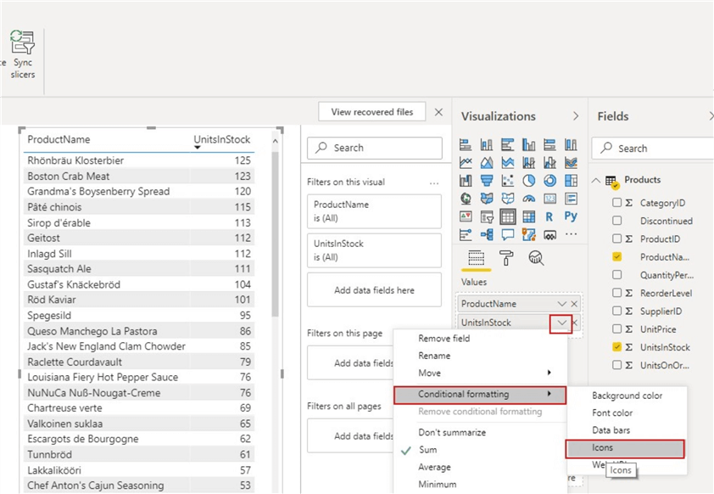Uncheck the UnitsInStock field checkbox
The image size is (714, 494).
pyautogui.click(x=617, y=347)
